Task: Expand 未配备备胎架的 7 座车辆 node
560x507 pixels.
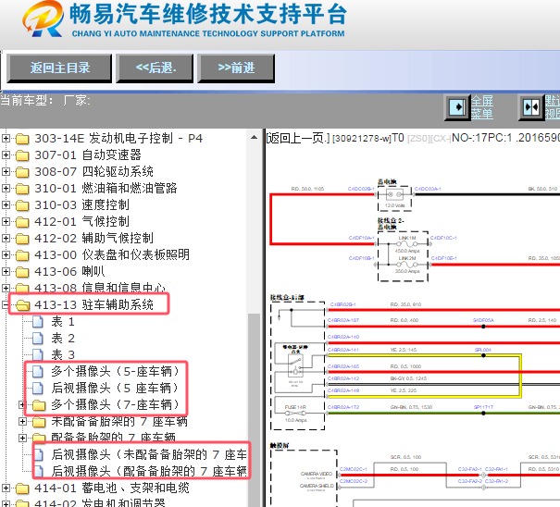Action: (x=22, y=422)
